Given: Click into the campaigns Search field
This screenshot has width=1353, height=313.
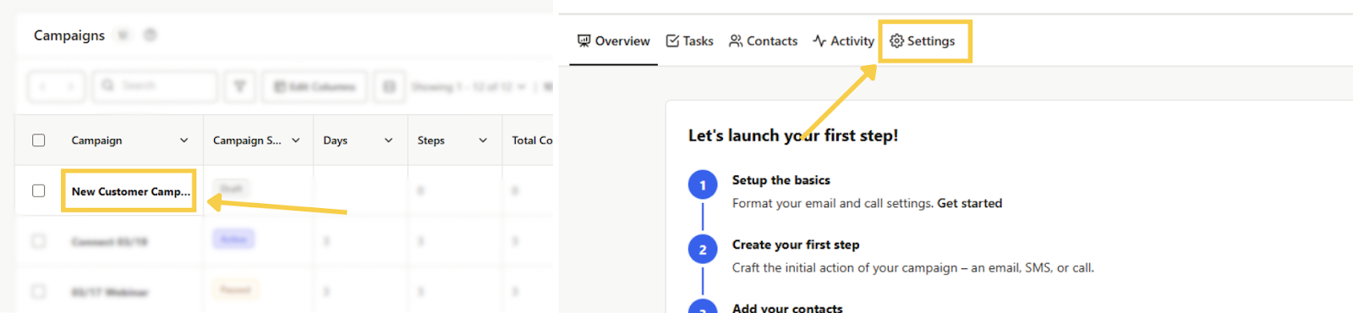Looking at the screenshot, I should pos(155,86).
